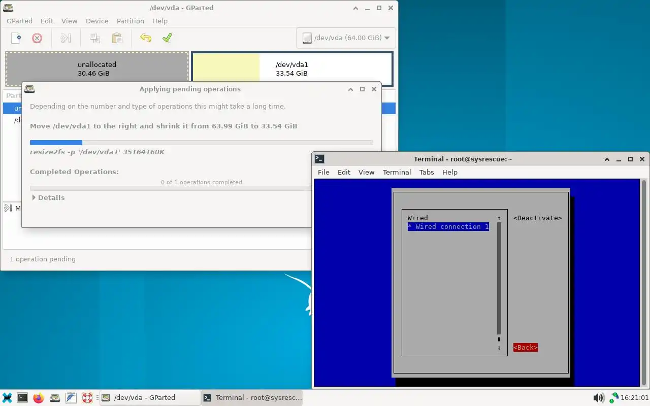Select the unallocated 30.46 GiB block in disk map

click(x=97, y=69)
